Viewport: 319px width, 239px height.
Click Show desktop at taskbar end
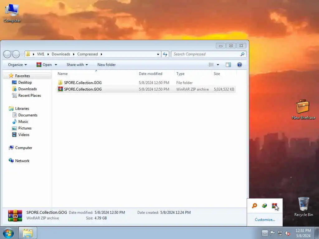(317, 233)
